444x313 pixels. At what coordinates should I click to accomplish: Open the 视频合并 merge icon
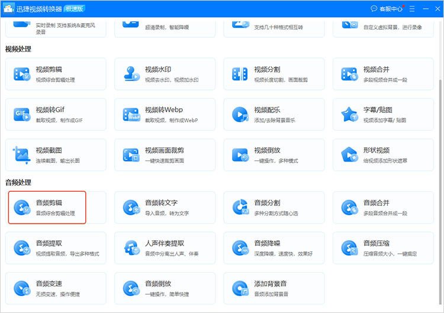click(349, 74)
